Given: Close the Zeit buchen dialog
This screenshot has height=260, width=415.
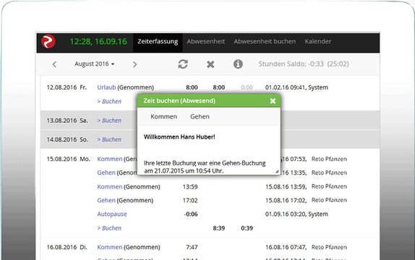Looking at the screenshot, I should (273, 101).
